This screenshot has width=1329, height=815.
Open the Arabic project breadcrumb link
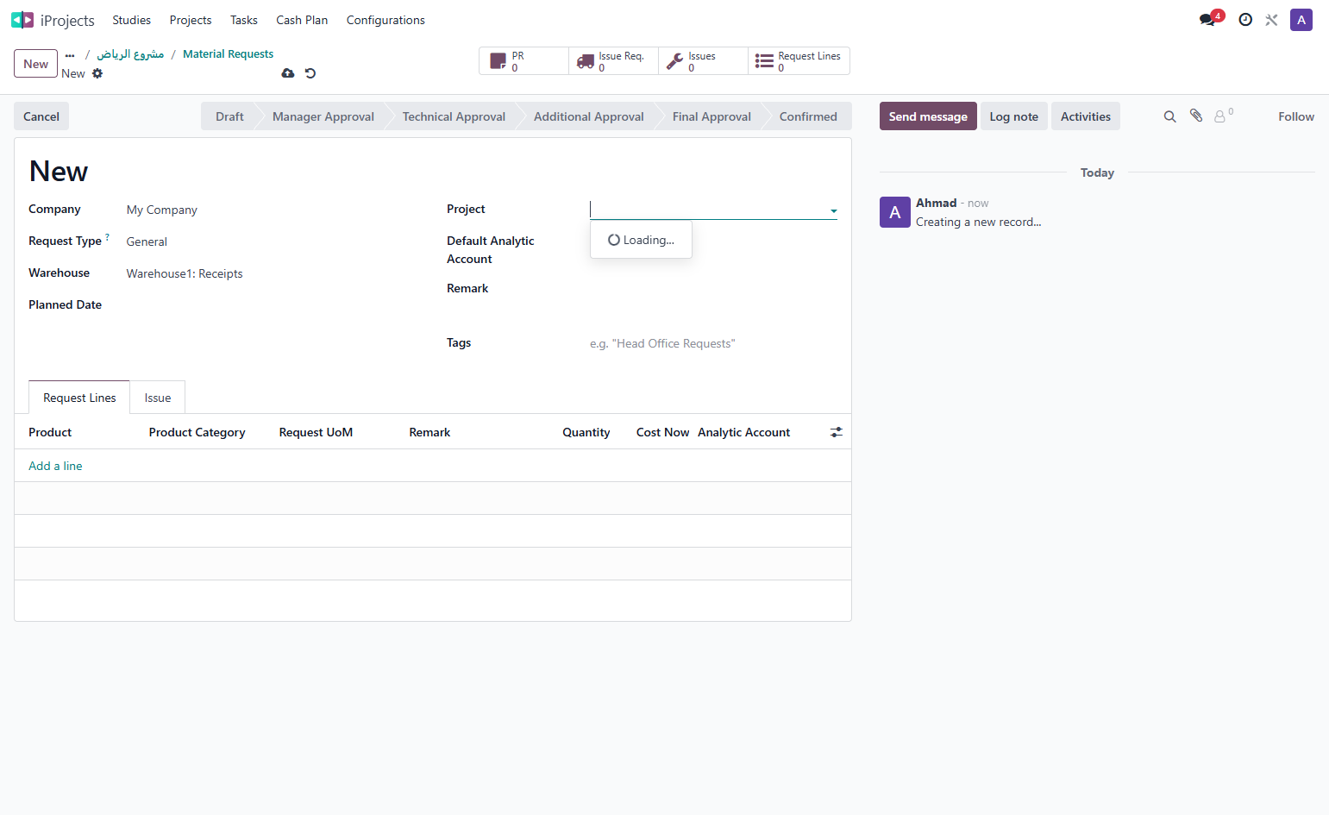pos(130,54)
